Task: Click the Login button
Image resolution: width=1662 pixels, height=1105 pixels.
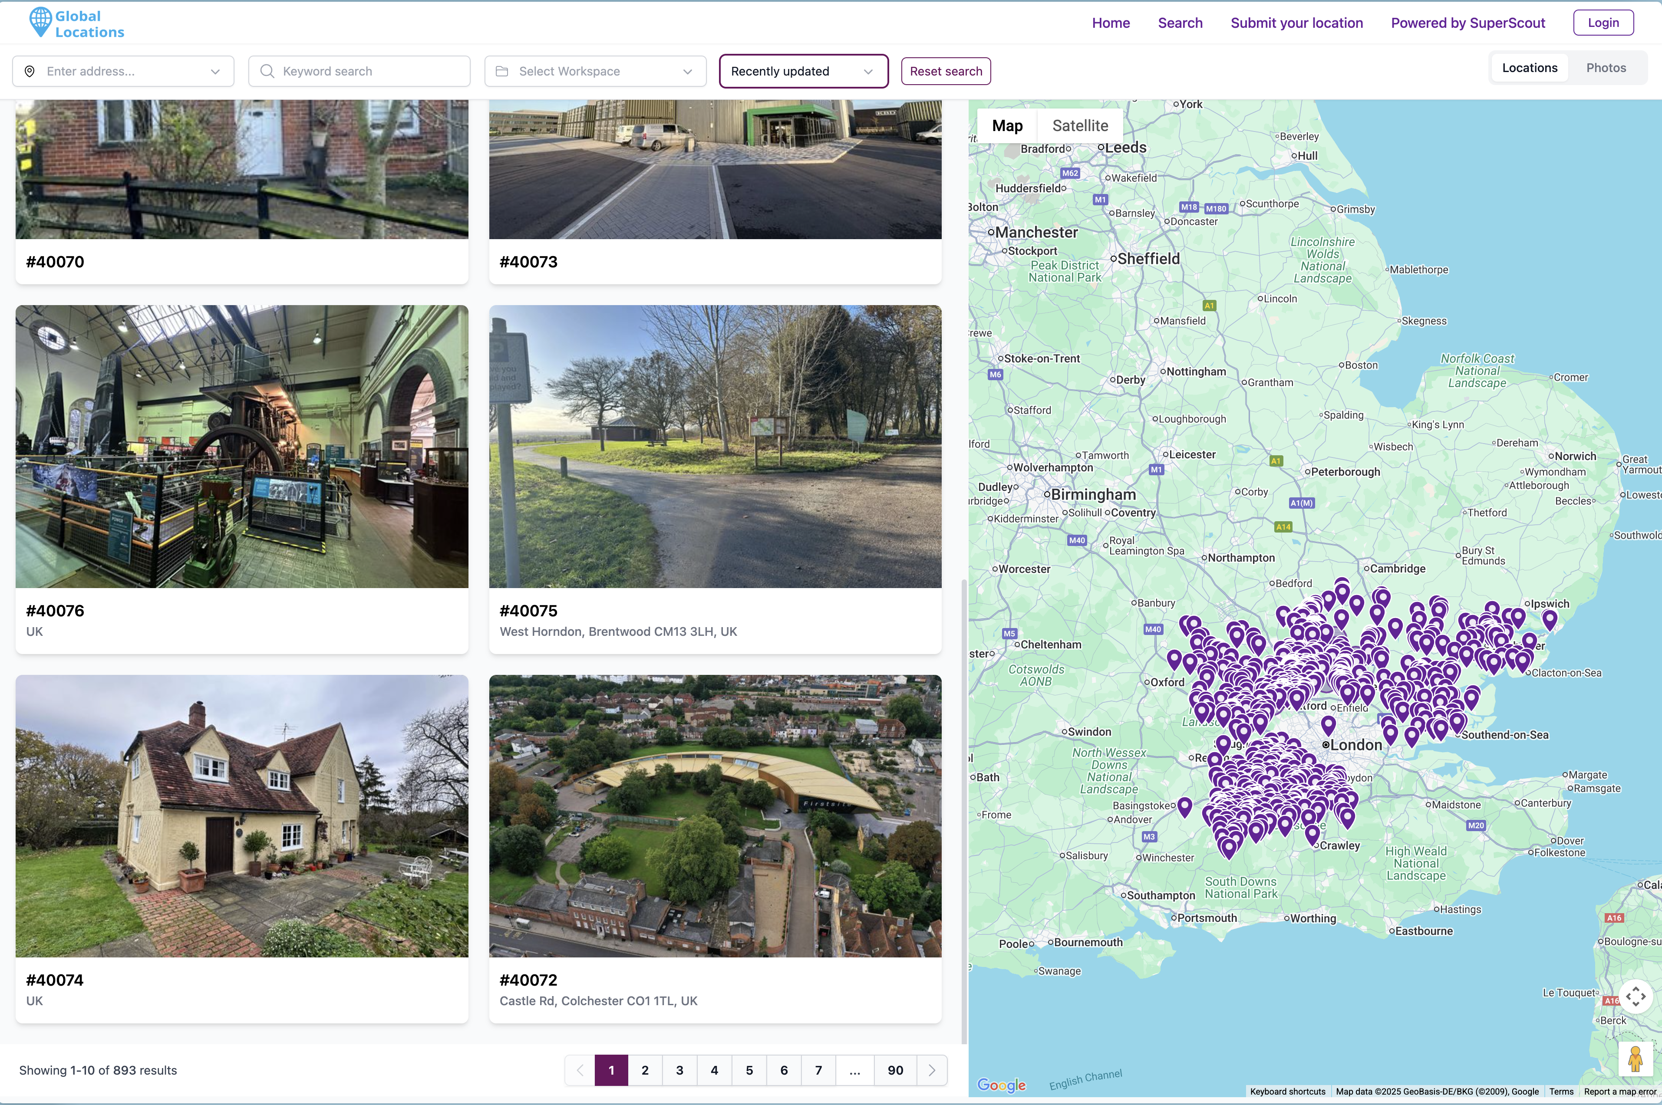Action: [x=1603, y=23]
